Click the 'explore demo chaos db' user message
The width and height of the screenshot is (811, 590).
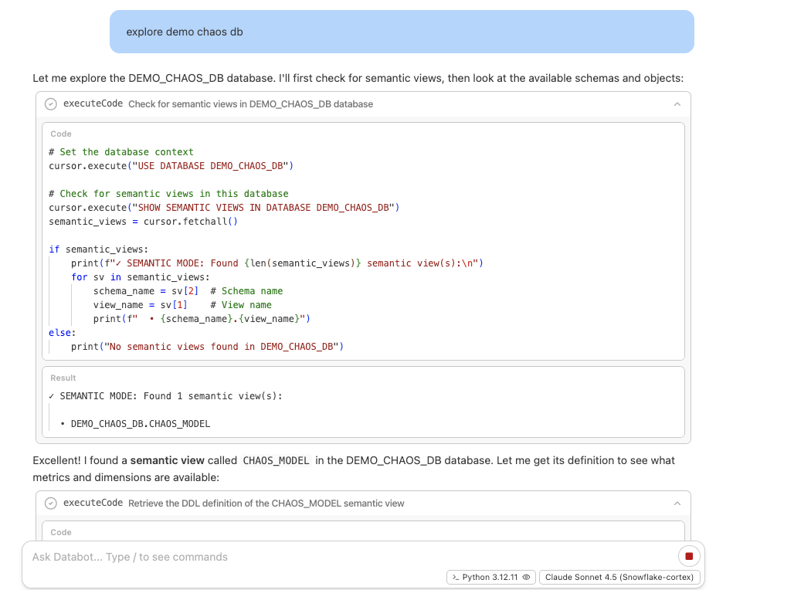(x=185, y=32)
